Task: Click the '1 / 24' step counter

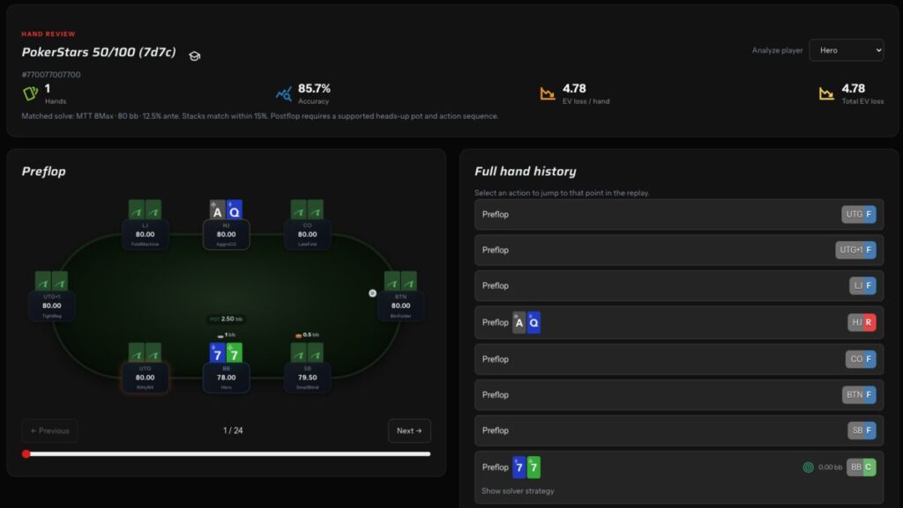Action: coord(233,431)
